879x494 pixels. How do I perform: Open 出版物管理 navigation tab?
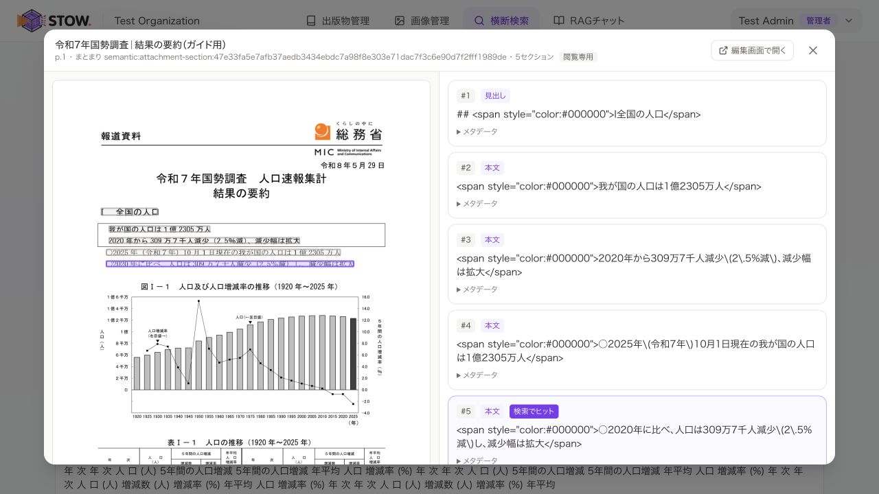click(338, 21)
